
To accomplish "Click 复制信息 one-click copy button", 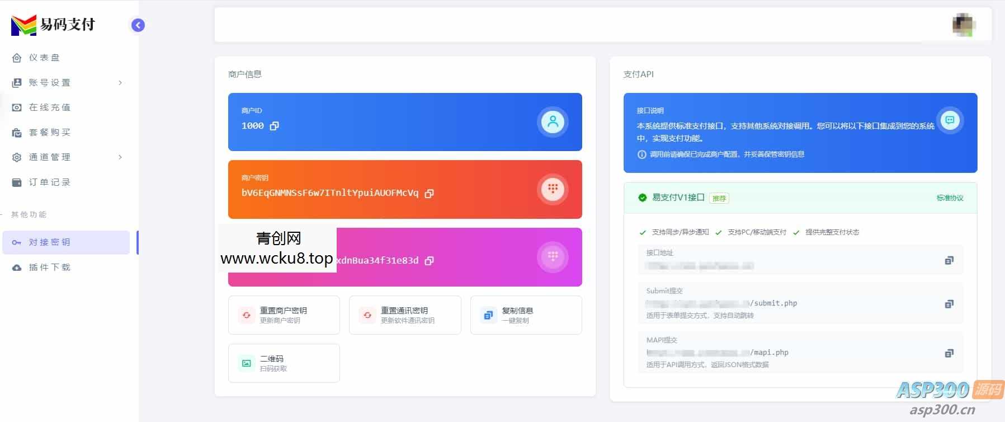I will 526,315.
